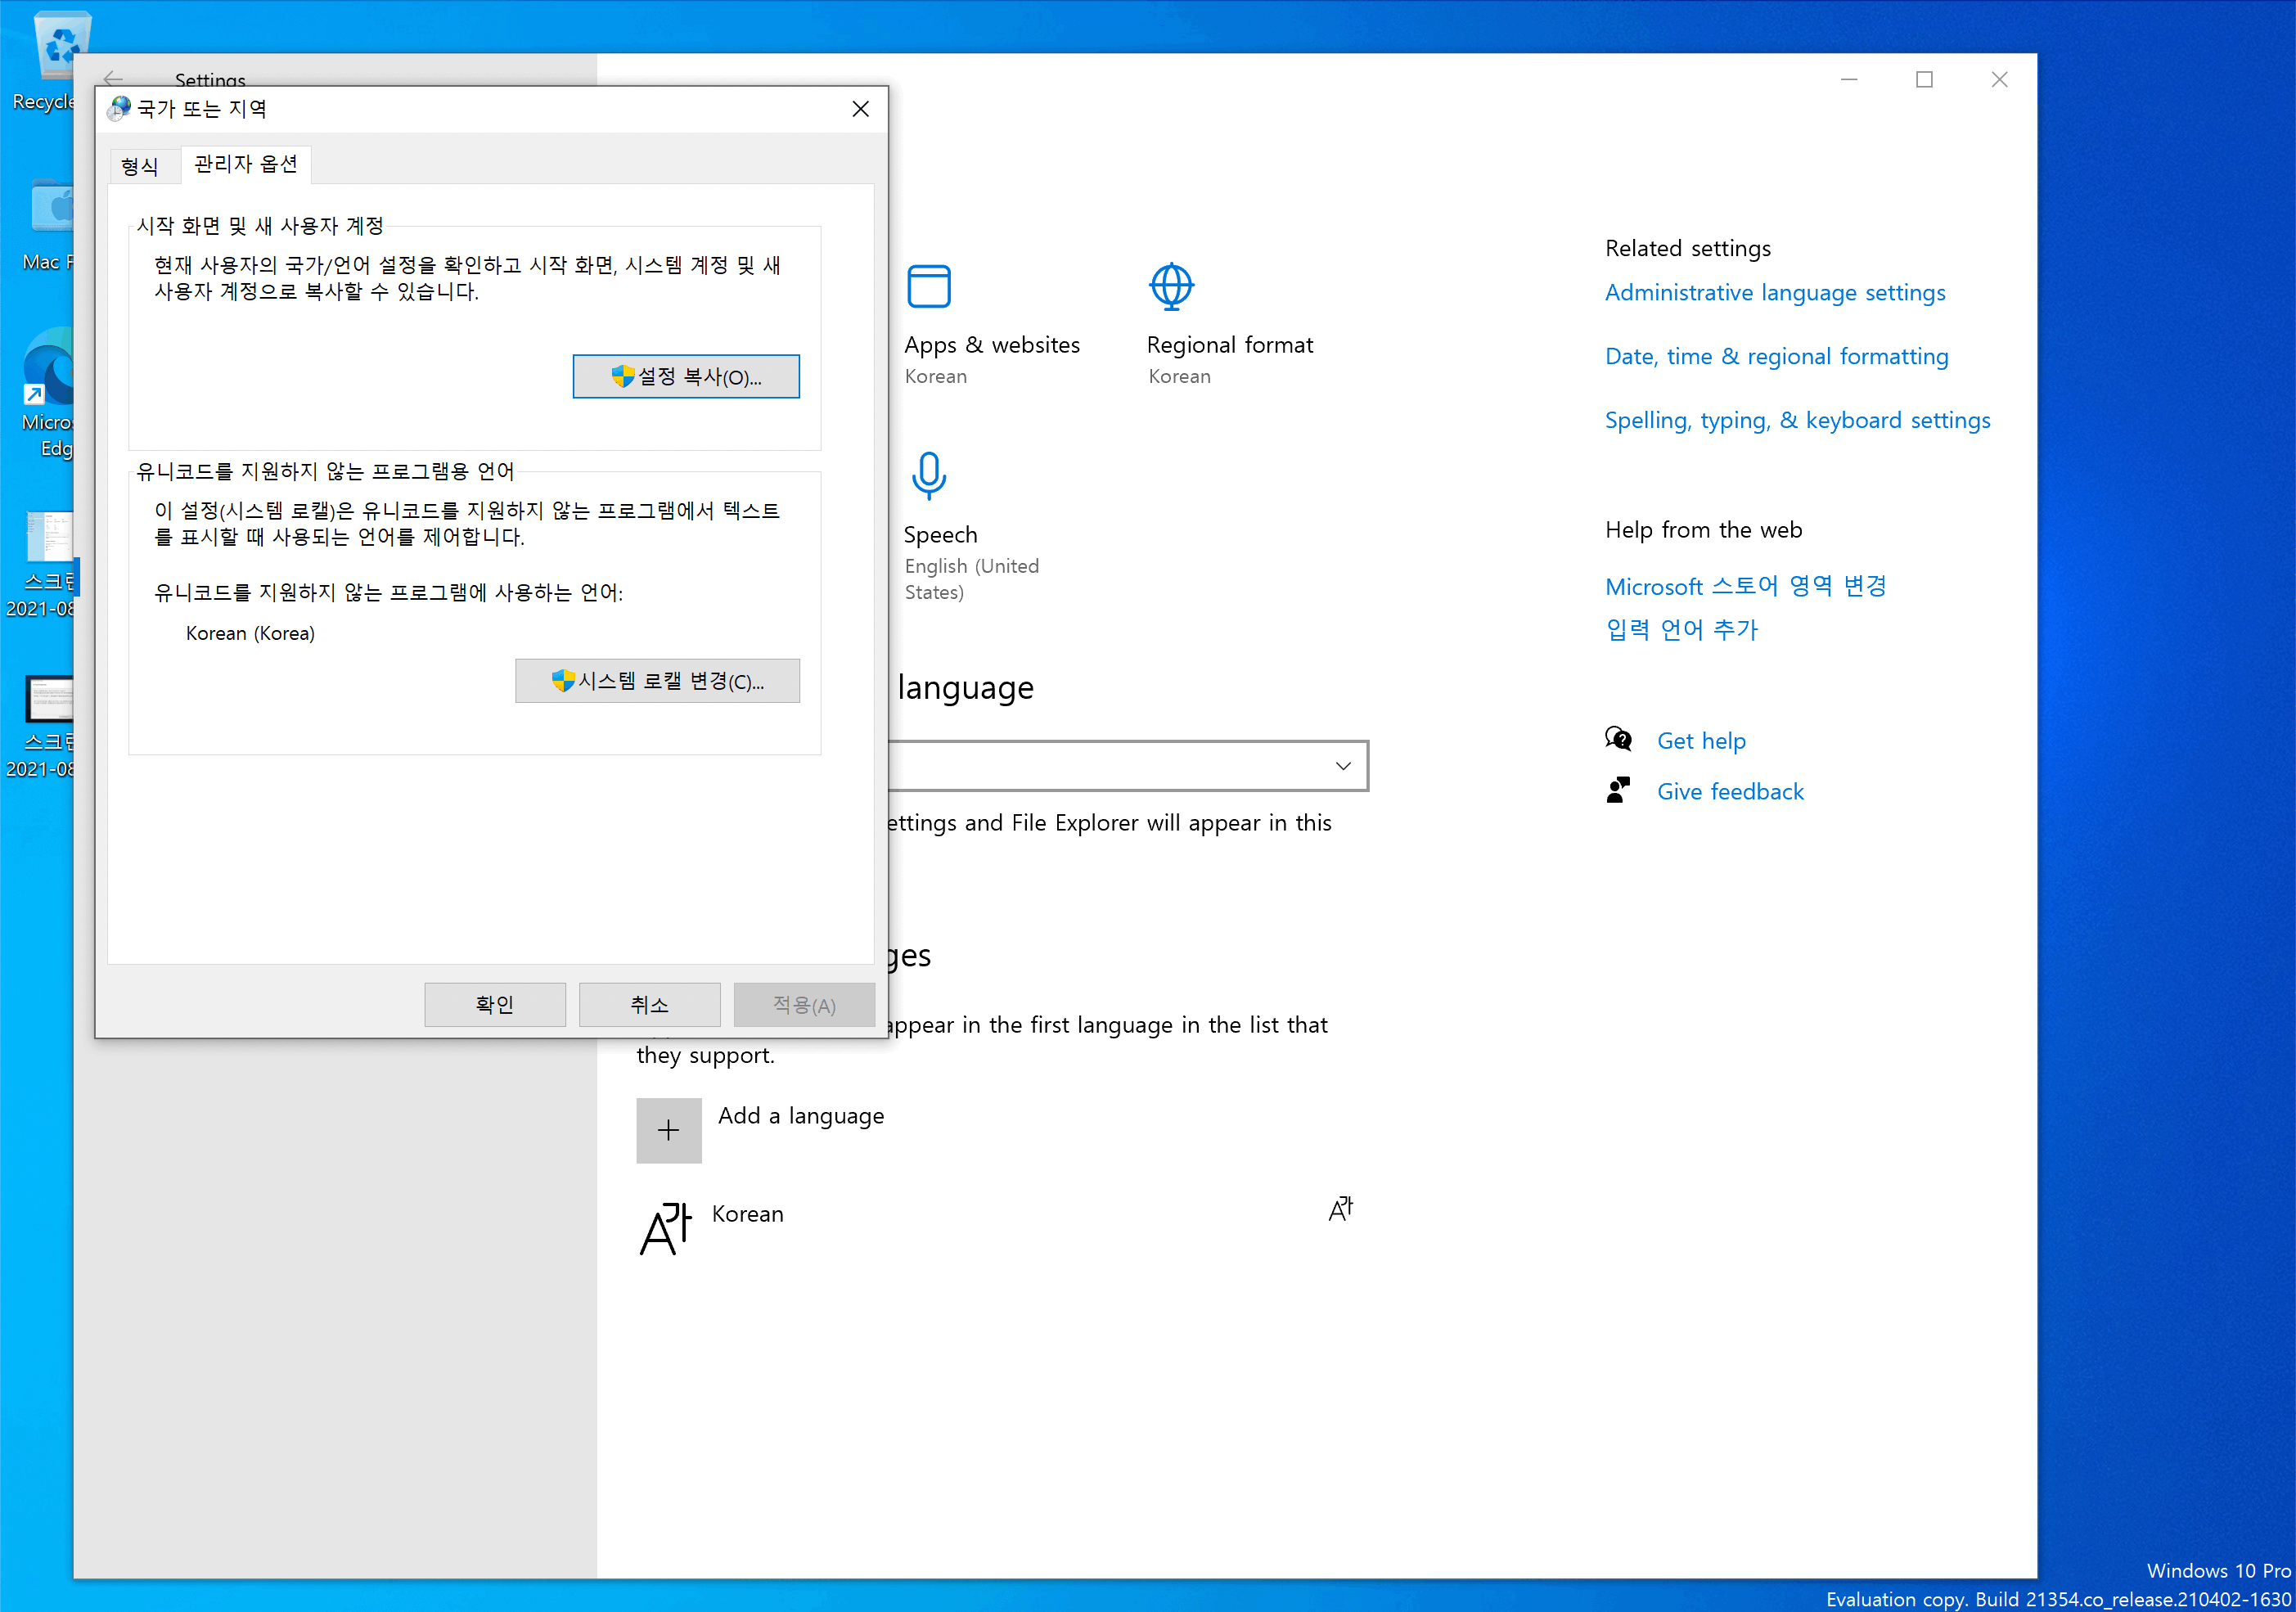Click the Give feedback person icon
The width and height of the screenshot is (2296, 1612).
tap(1618, 791)
